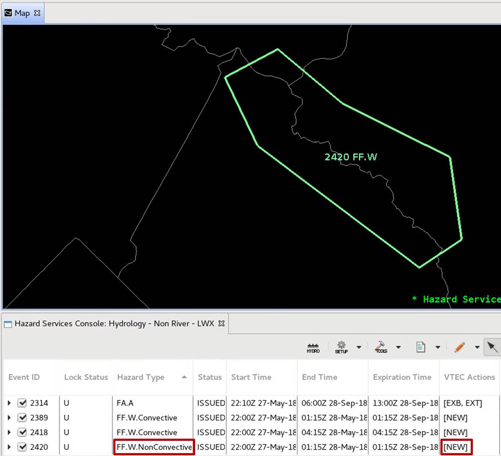Sort by VTEC Actions column header
The image size is (501, 456).
469,377
